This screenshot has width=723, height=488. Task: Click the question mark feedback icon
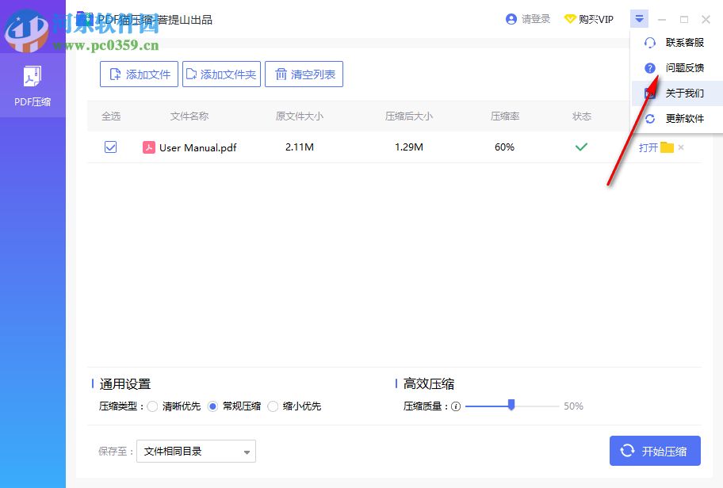(649, 68)
